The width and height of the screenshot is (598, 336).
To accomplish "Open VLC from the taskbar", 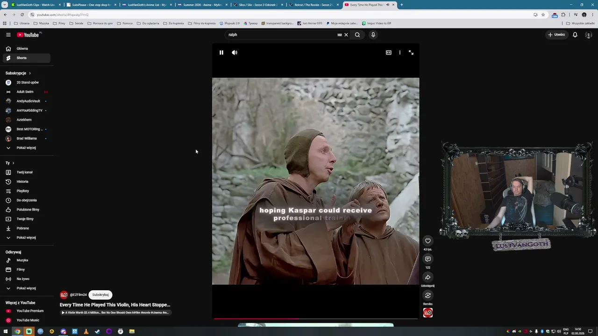I will [86, 331].
